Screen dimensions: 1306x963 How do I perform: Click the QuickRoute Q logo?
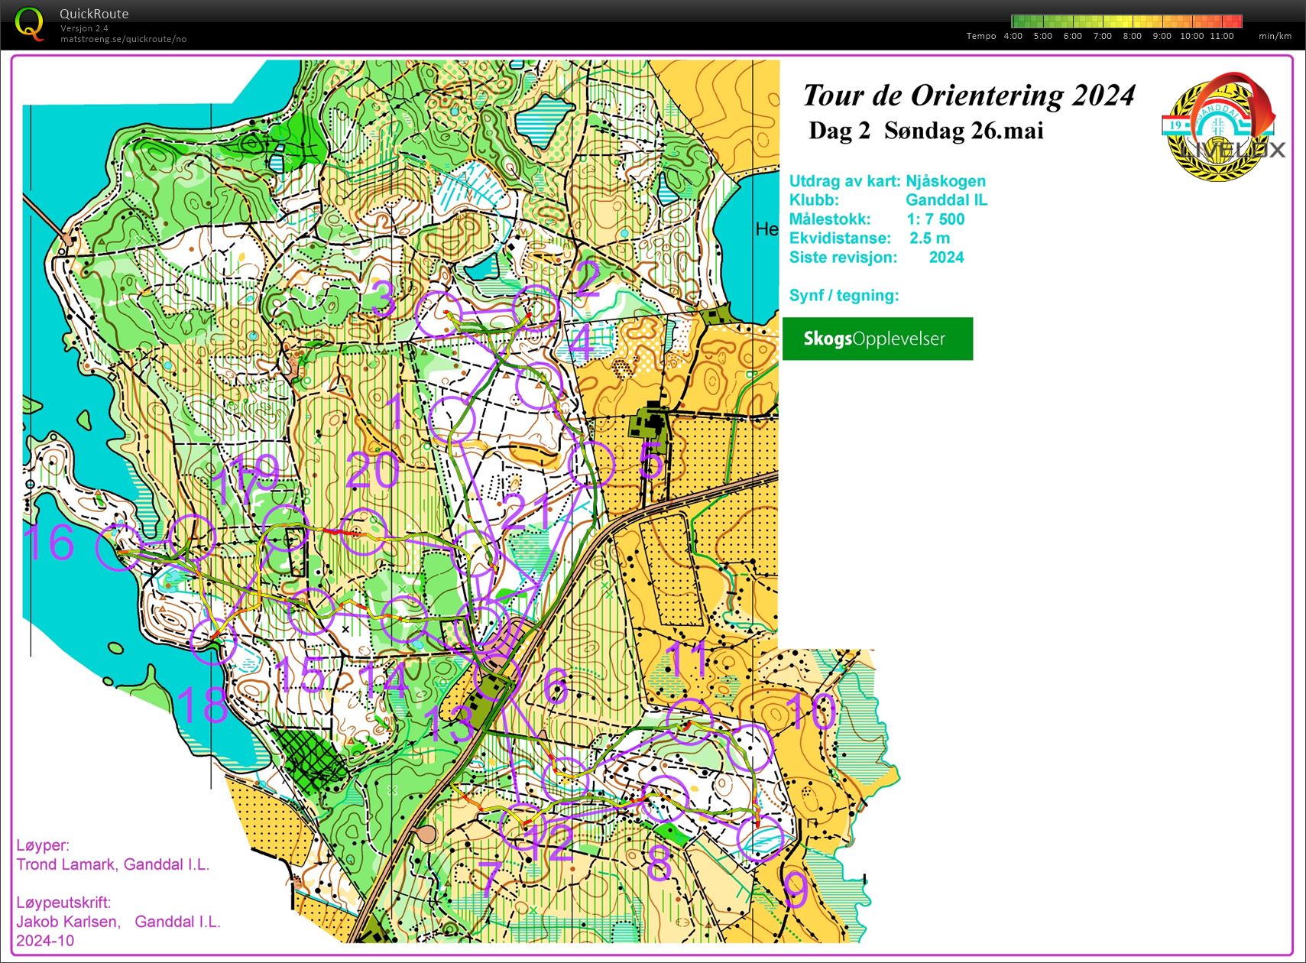[29, 23]
